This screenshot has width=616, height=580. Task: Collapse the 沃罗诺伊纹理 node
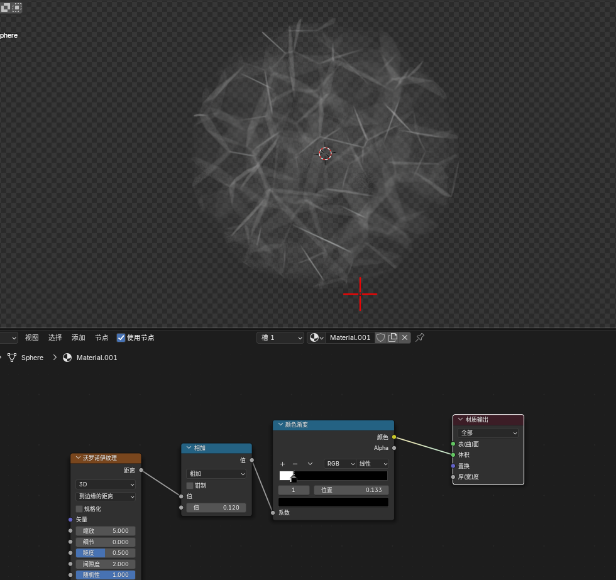78,457
